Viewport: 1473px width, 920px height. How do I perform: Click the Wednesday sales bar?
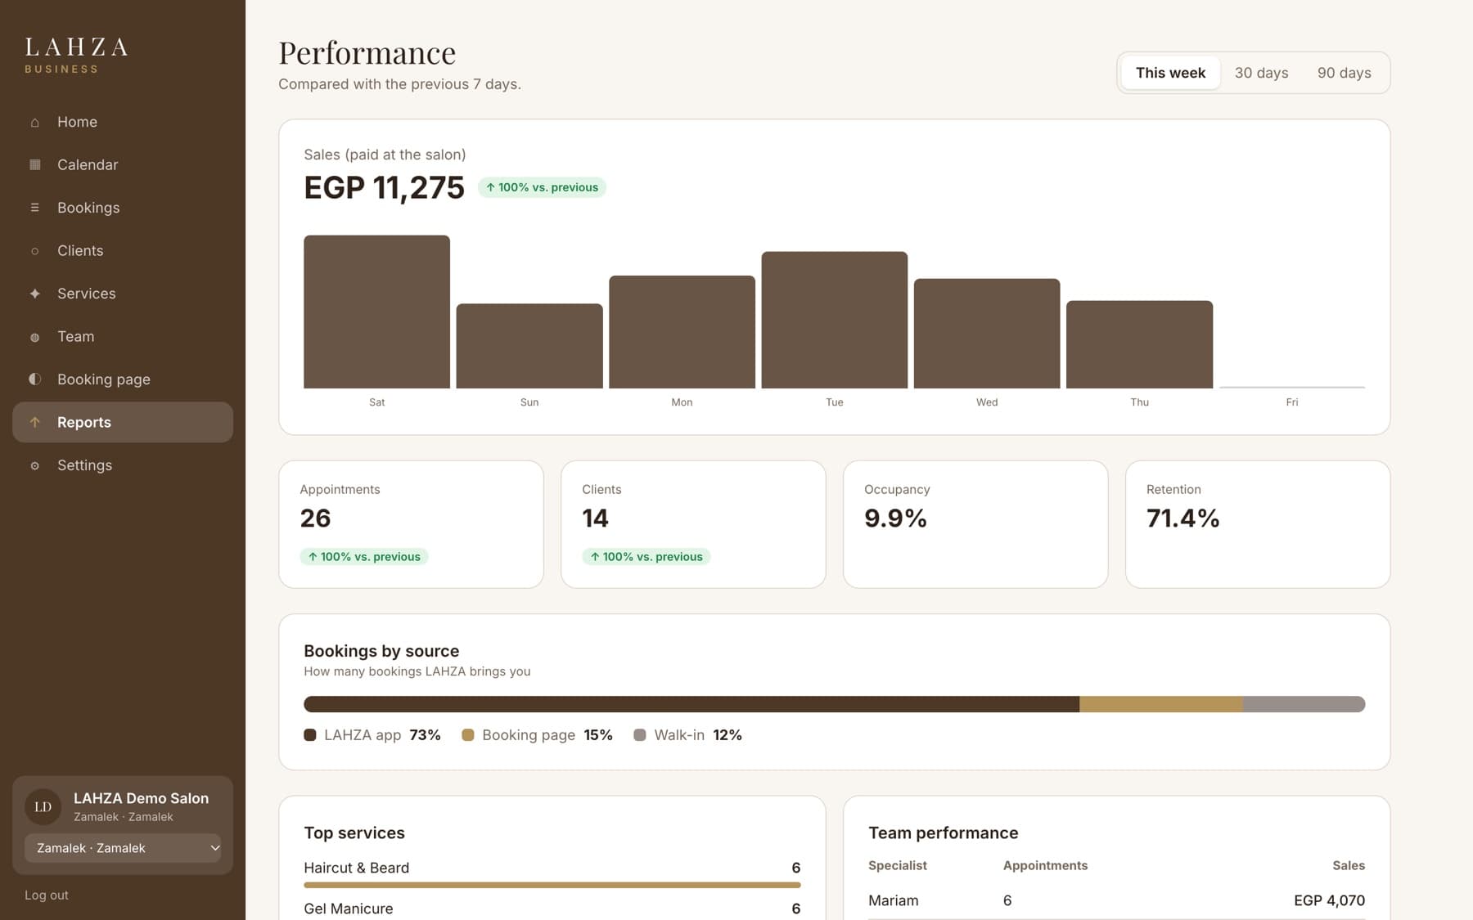pyautogui.click(x=987, y=334)
